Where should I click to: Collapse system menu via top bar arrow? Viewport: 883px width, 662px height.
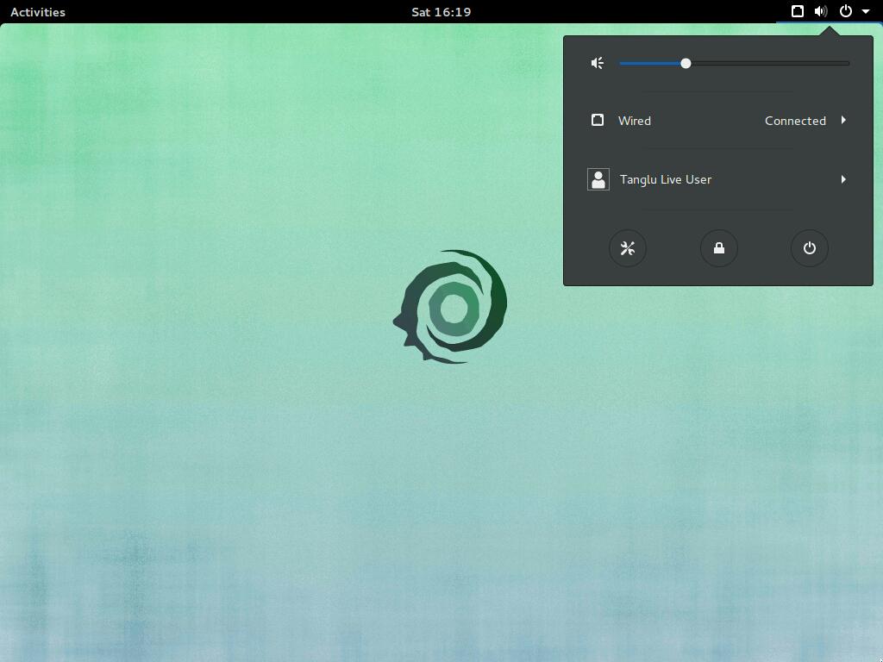click(x=866, y=12)
